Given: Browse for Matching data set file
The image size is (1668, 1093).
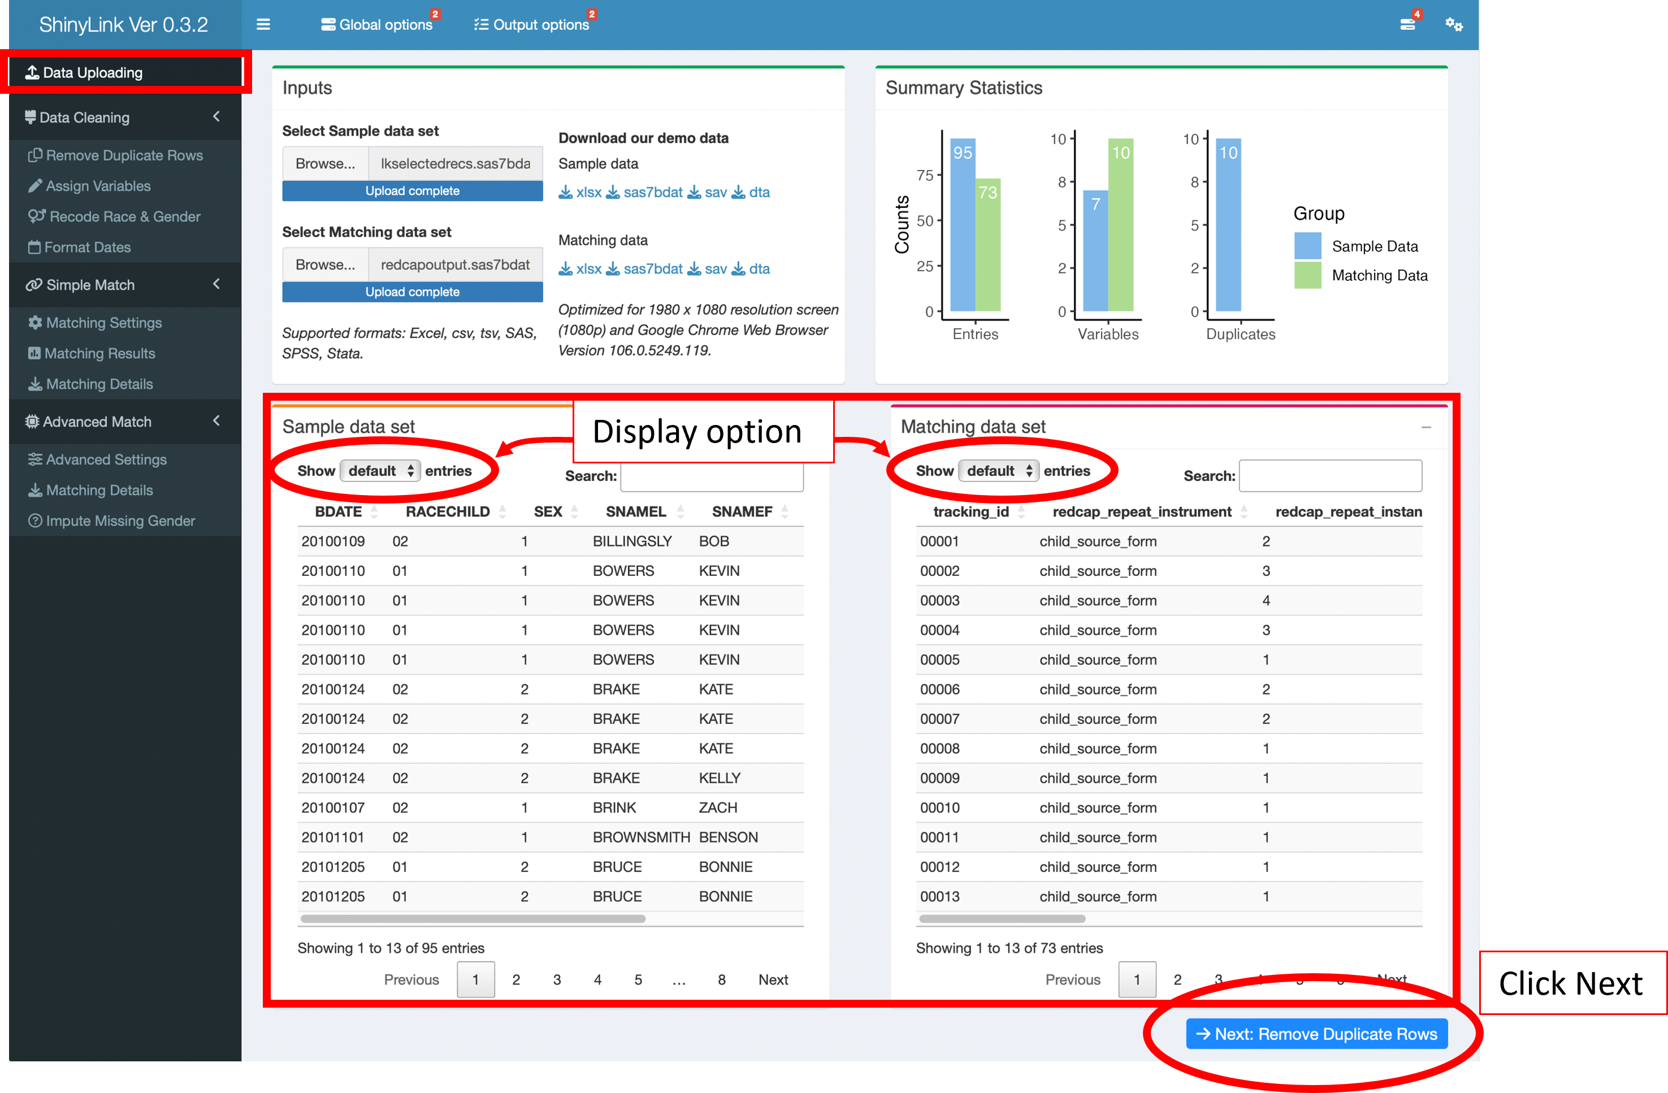Looking at the screenshot, I should tap(325, 265).
